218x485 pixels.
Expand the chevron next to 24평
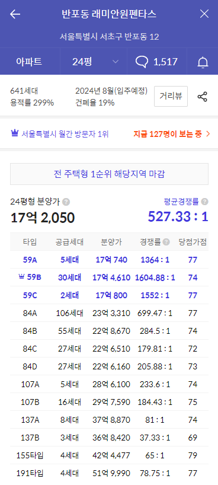(x=116, y=62)
